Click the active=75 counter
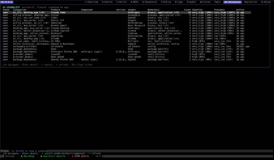This screenshot has height=160, width=274. [x=28, y=7]
